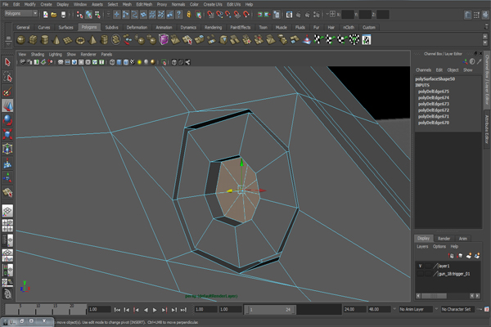Screen dimensions: 491x327
Task: Create a polygon pipe from the shelf
Action: (x=104, y=40)
